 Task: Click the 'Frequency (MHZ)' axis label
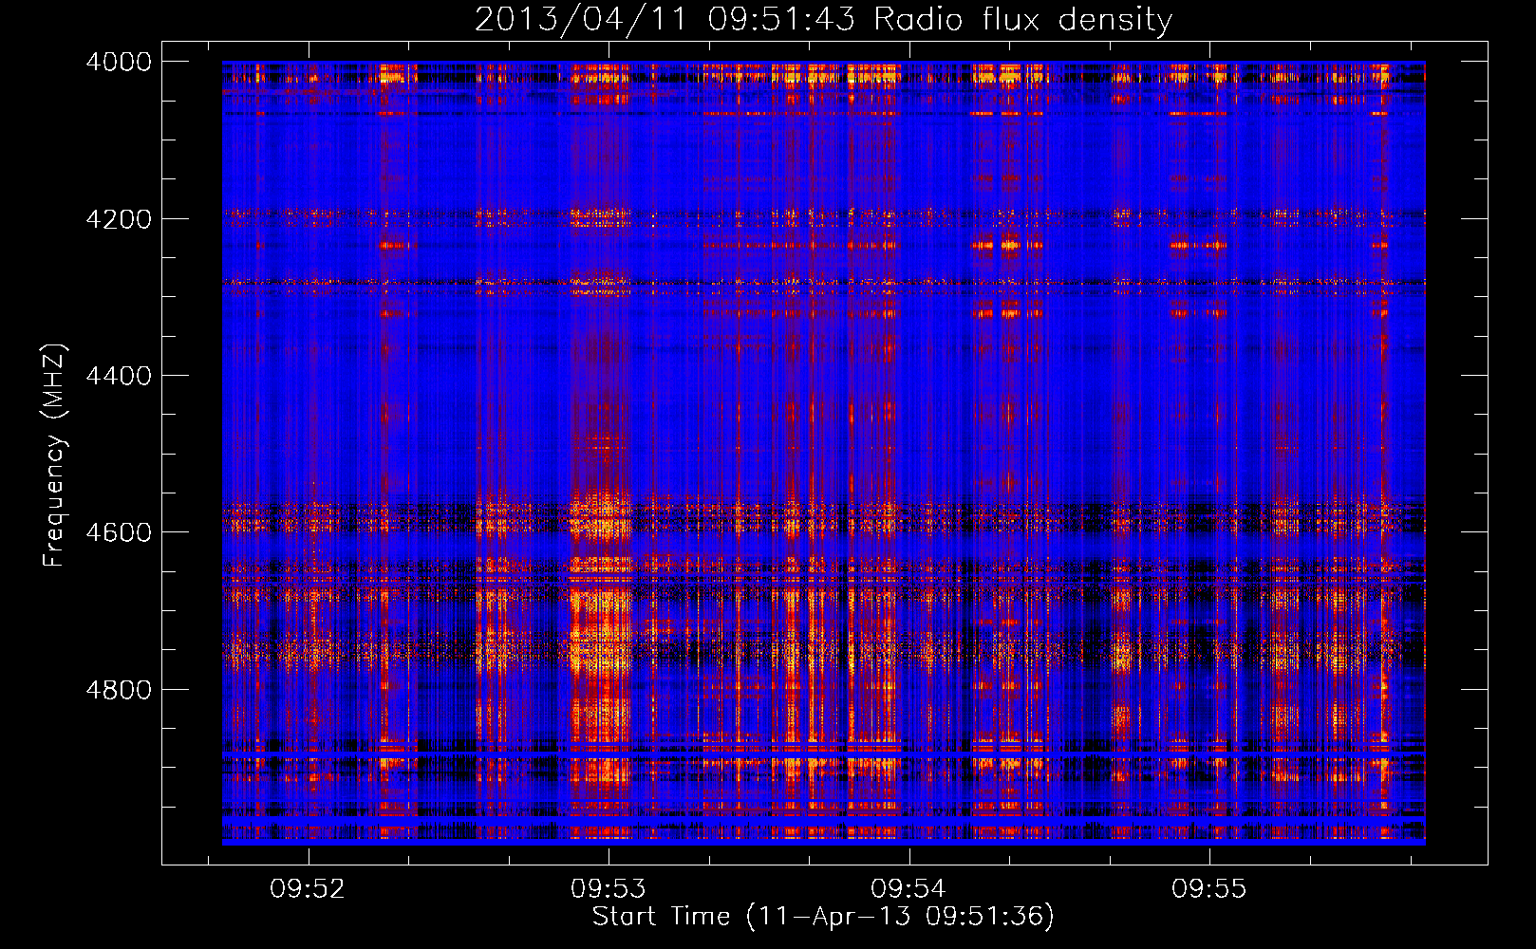pyautogui.click(x=55, y=456)
